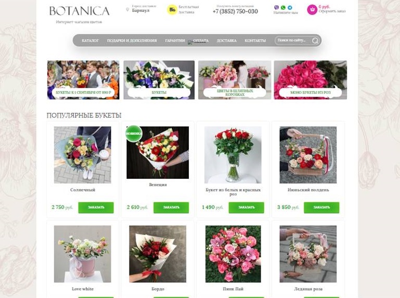The image size is (400, 298).
Task: Open Моно букеты из роз banner
Action: pyautogui.click(x=311, y=80)
